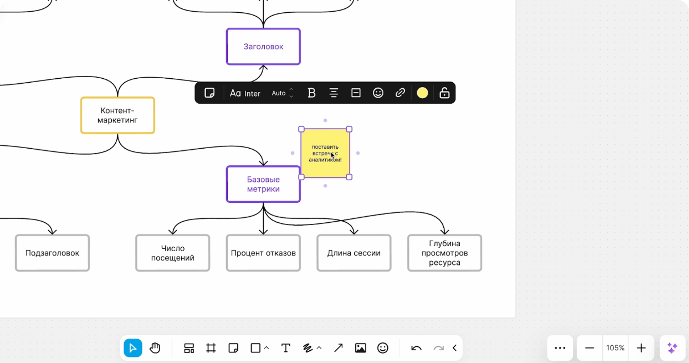The image size is (689, 363).
Task: Click the undo arrow
Action: [x=416, y=348]
